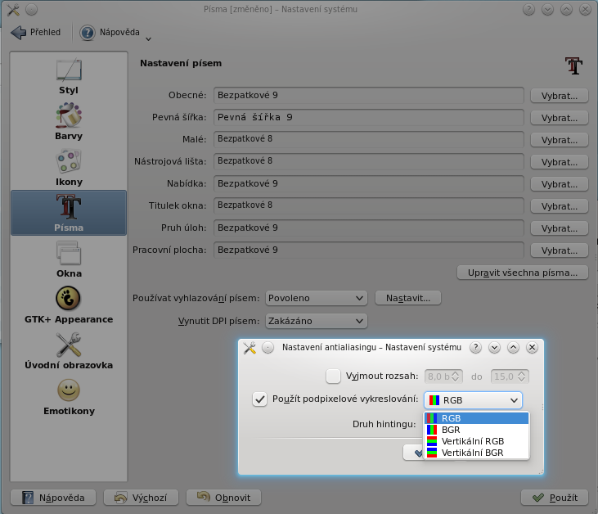This screenshot has width=598, height=514.
Task: Click the Nastavit antialiasing button
Action: (x=408, y=298)
